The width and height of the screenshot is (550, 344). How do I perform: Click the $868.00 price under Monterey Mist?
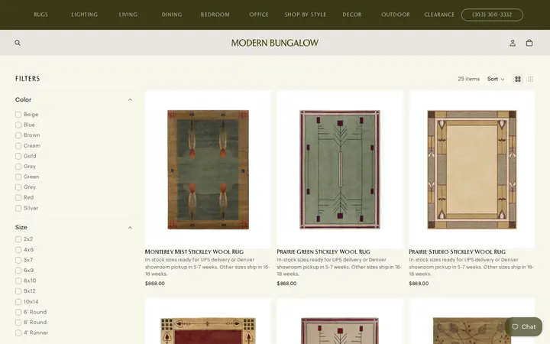coord(154,284)
